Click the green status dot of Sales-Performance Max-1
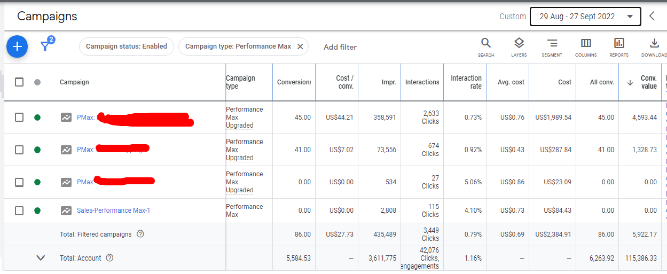 [x=37, y=210]
